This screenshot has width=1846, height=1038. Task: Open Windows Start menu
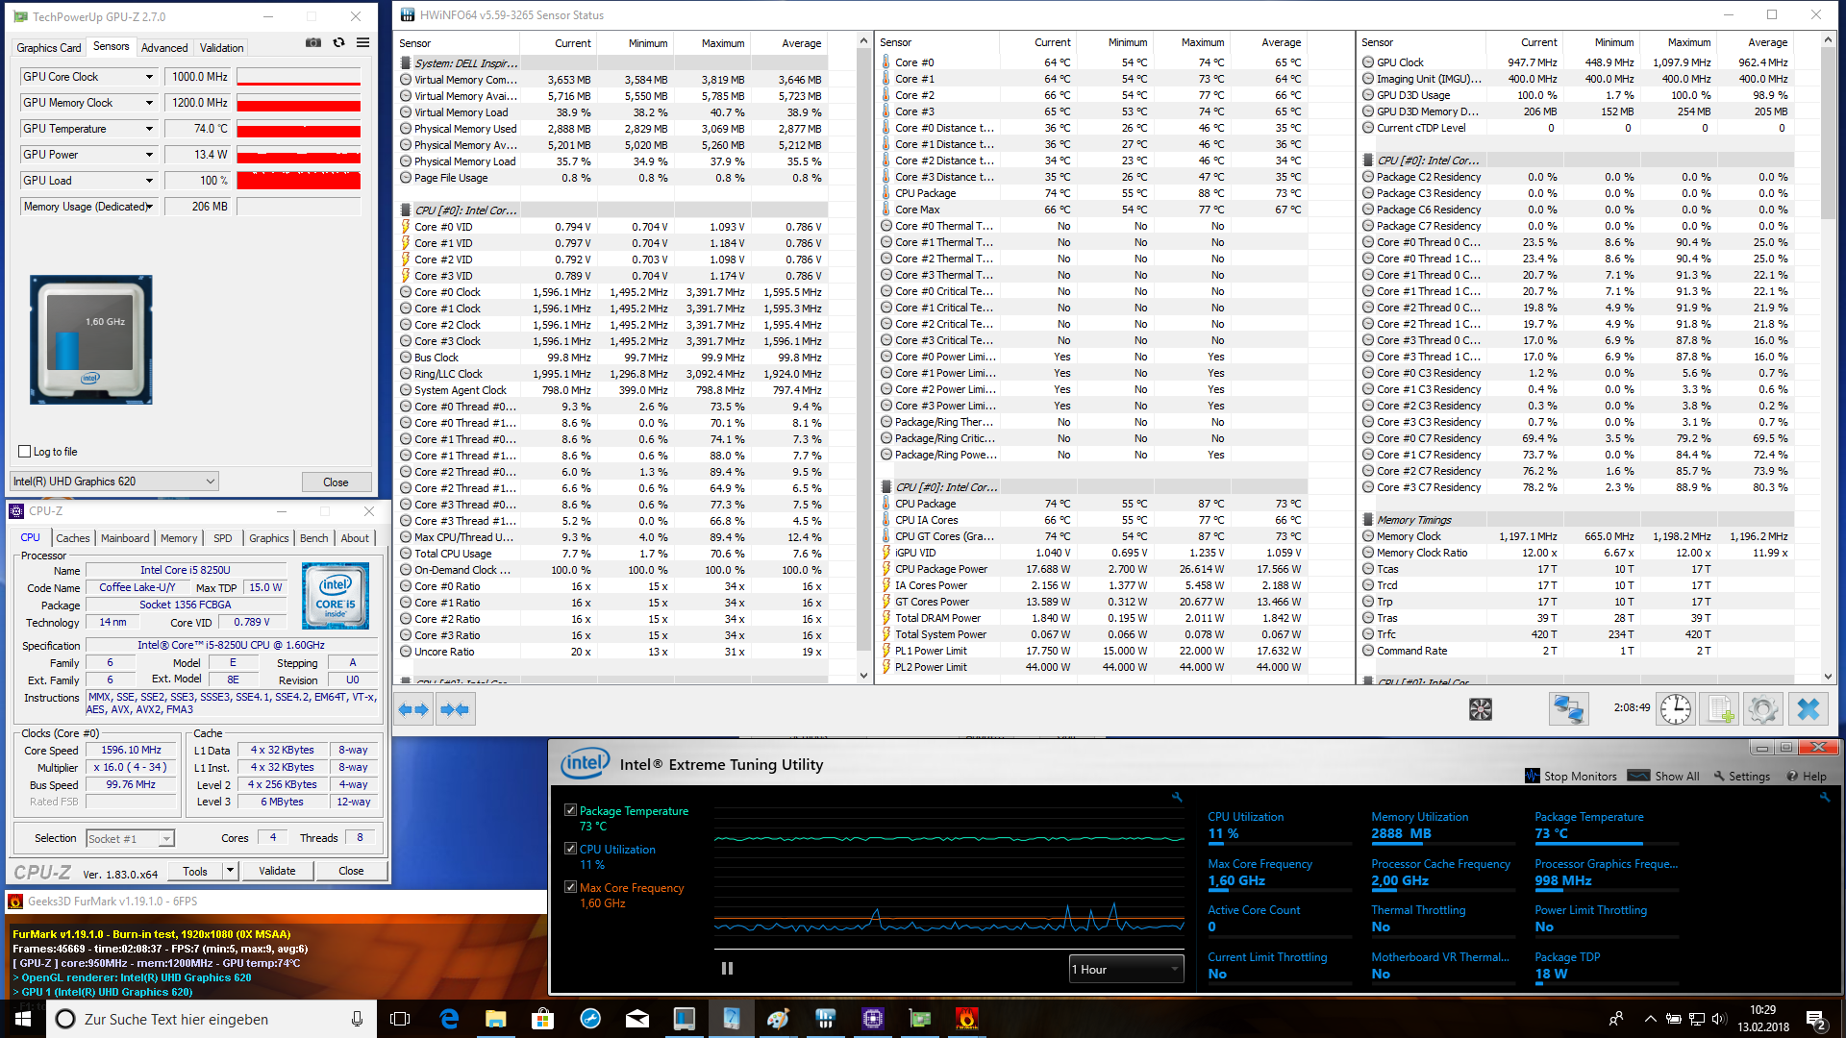coord(23,1019)
